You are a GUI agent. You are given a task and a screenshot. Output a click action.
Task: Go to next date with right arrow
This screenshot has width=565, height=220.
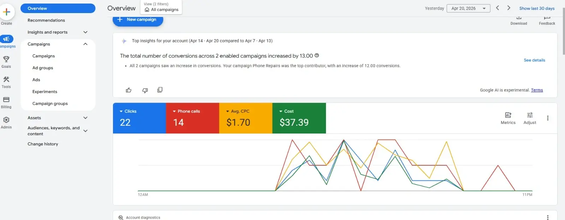click(509, 8)
